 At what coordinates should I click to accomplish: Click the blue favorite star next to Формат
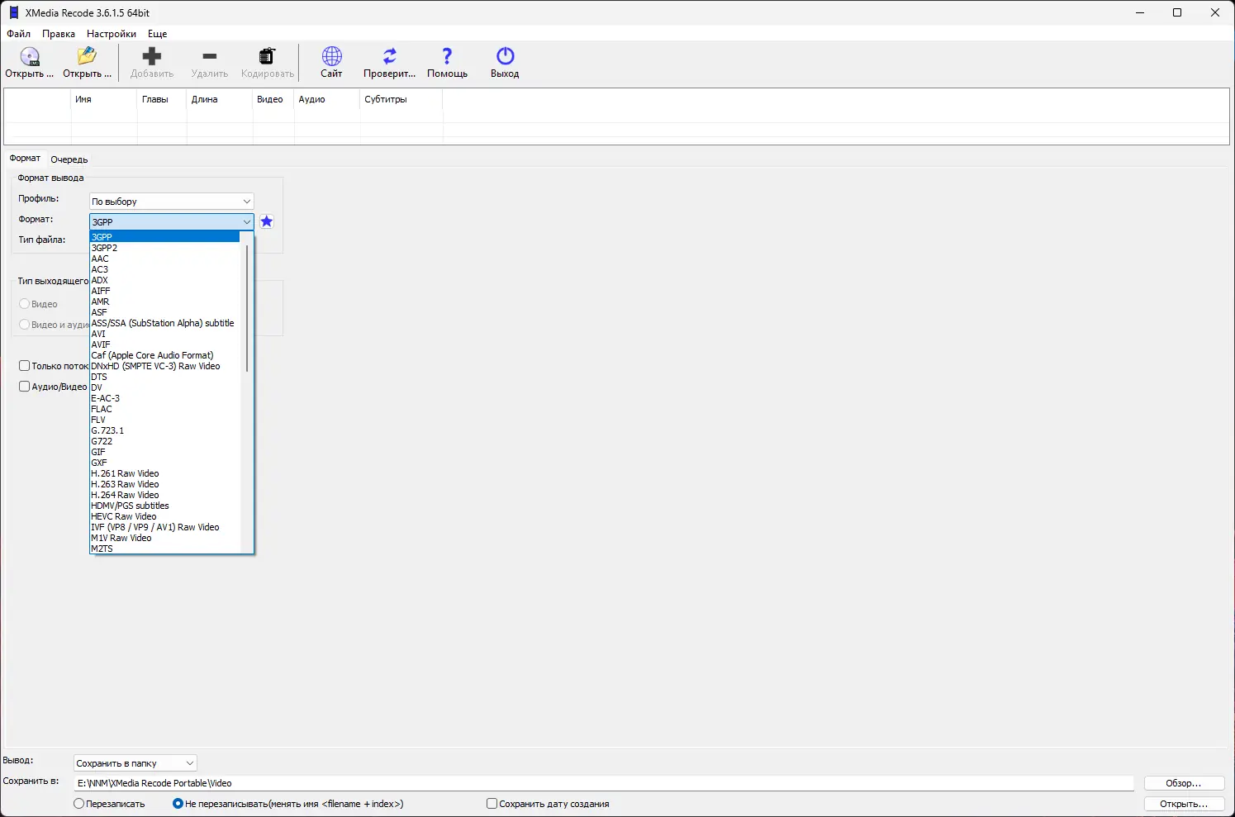[266, 221]
